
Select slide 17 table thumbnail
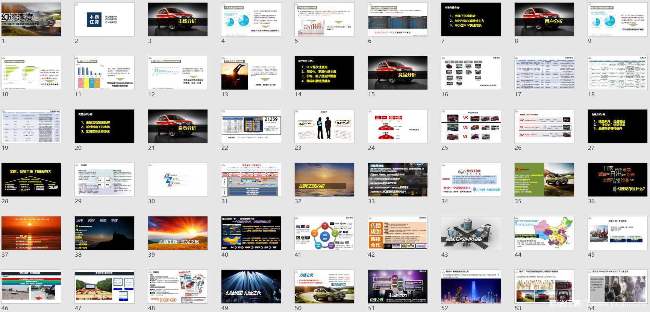point(544,73)
